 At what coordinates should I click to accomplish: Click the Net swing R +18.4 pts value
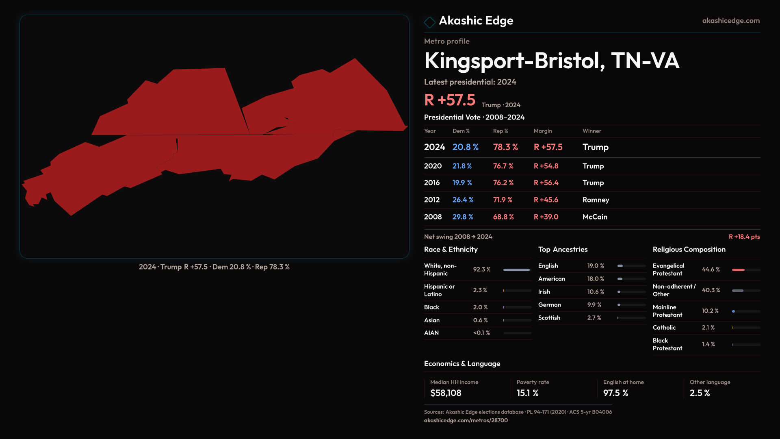(744, 237)
